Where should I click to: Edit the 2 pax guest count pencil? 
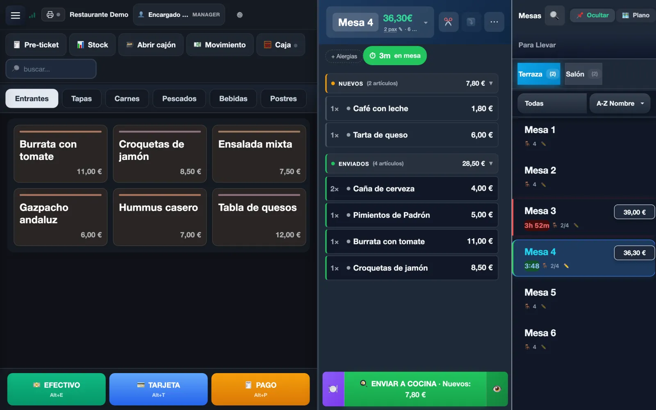click(401, 29)
